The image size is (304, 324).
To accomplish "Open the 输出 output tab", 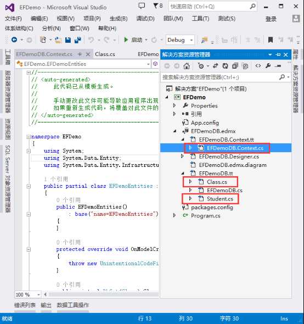I will pos(46,305).
